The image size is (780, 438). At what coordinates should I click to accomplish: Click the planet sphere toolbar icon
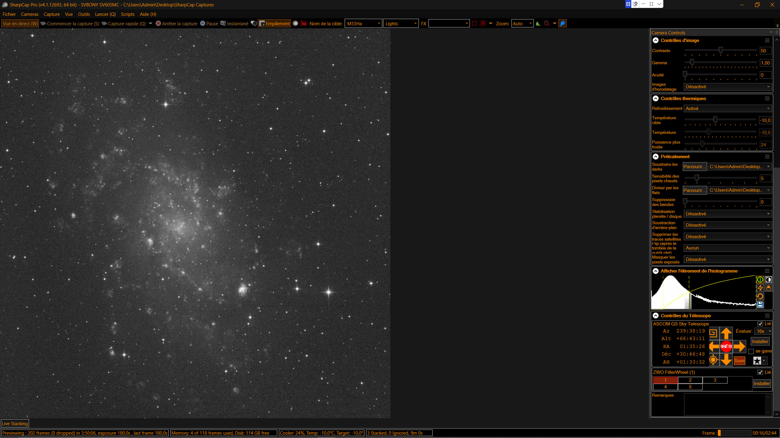point(295,23)
